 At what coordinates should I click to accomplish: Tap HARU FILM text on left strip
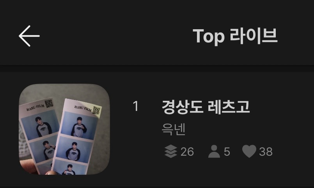[x=35, y=108]
